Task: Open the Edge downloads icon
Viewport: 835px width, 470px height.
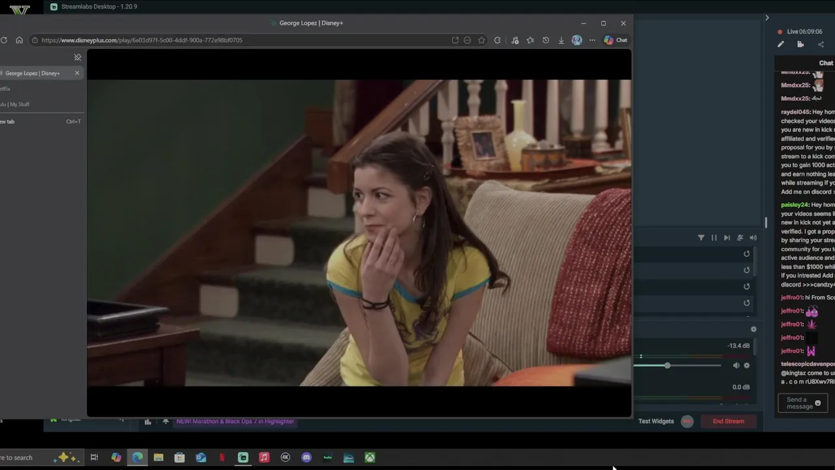Action: [561, 40]
